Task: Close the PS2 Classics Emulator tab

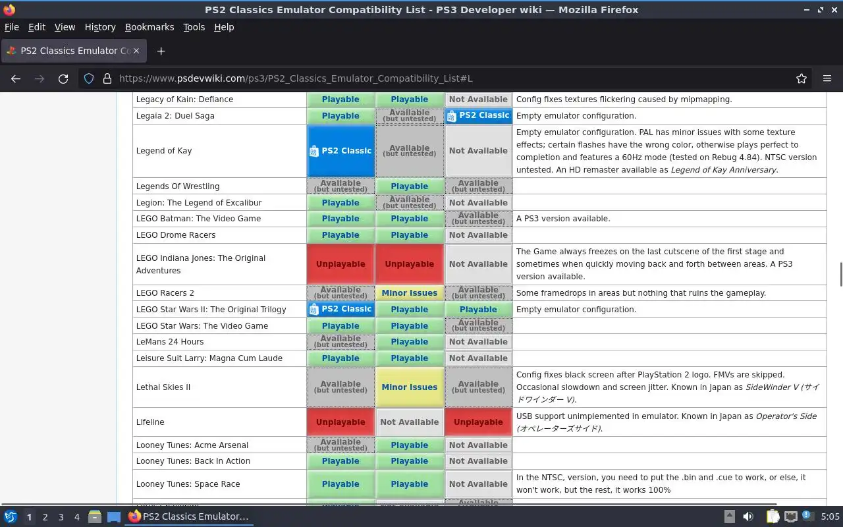Action: (136, 51)
